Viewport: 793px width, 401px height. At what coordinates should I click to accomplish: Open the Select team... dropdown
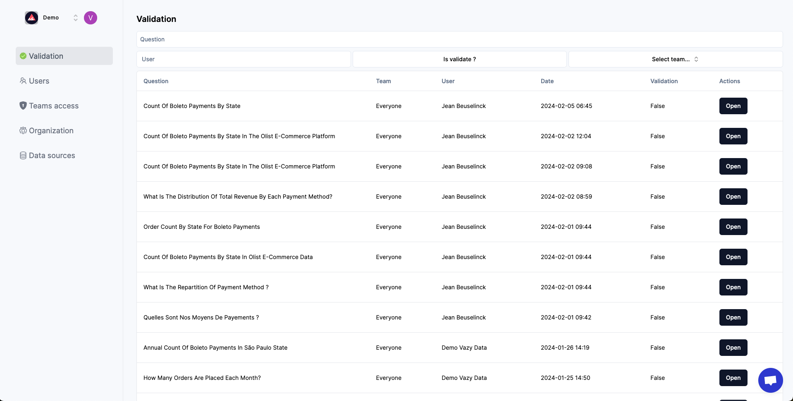click(x=675, y=59)
